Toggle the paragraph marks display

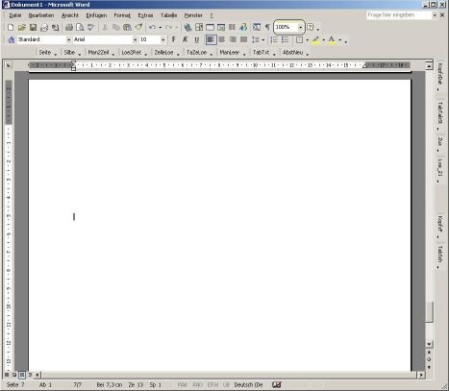(x=267, y=27)
